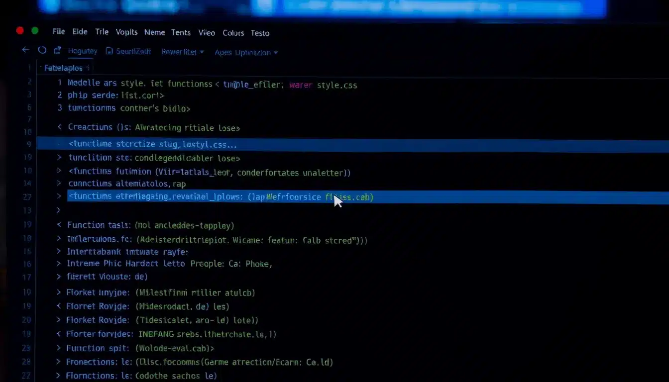This screenshot has height=382, width=669.
Task: Collapse the Creactiuns block chevron
Action: click(x=60, y=127)
